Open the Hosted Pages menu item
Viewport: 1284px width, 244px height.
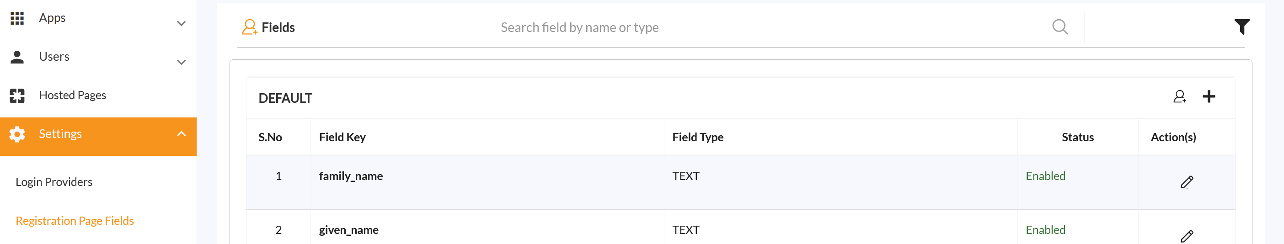[x=72, y=95]
